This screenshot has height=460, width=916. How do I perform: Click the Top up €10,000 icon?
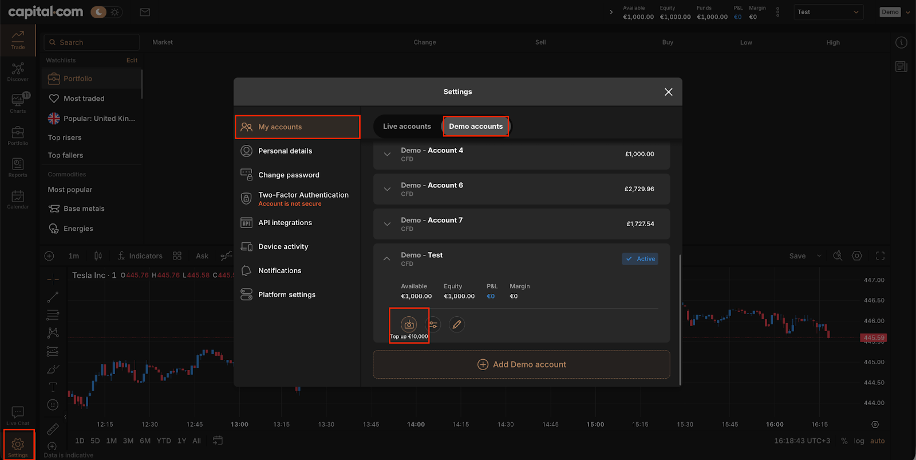pyautogui.click(x=409, y=325)
